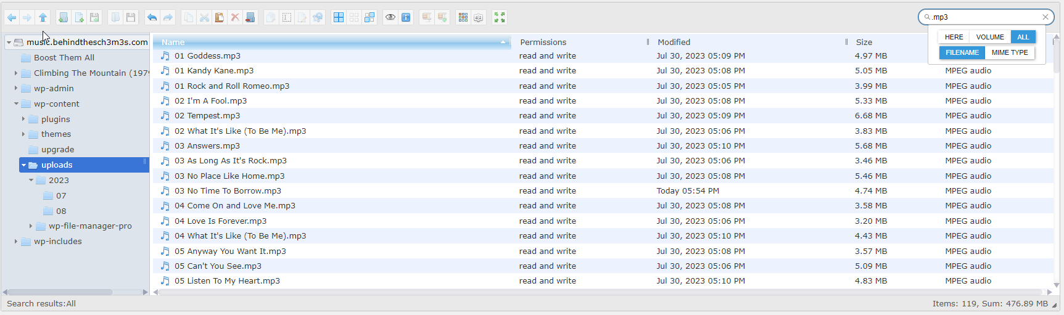This screenshot has height=315, width=1064.
Task: Upload files using the toolbar icon
Action: pyautogui.click(x=94, y=17)
